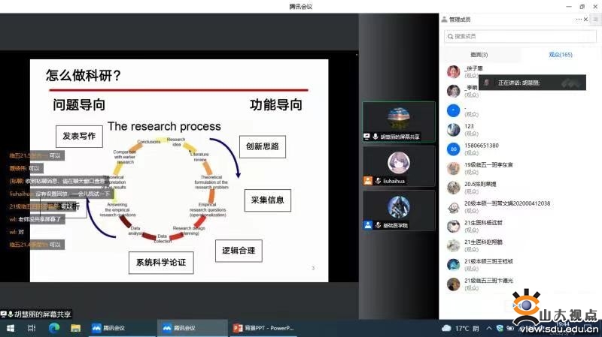
Task: Switch to 背景PPT PowerPoint taskbar button
Action: tap(263, 328)
